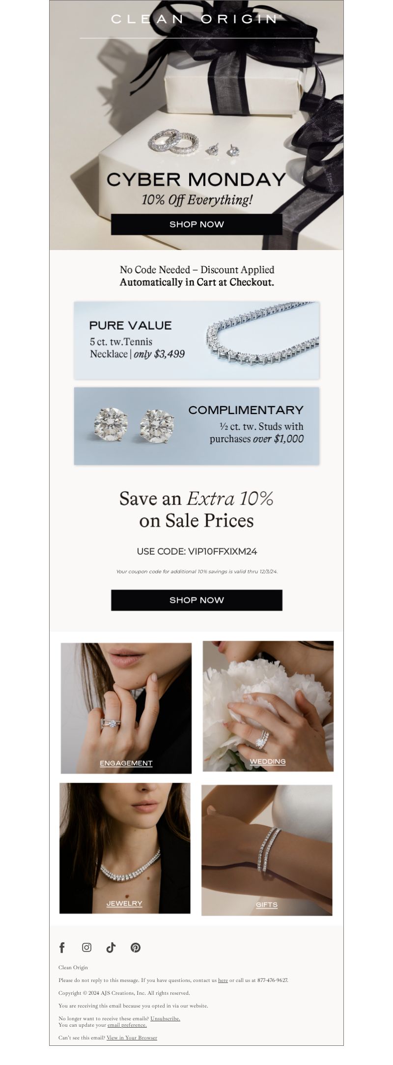This screenshot has width=393, height=1065.
Task: Open the Pure Value tennis necklace banner
Action: pyautogui.click(x=196, y=340)
